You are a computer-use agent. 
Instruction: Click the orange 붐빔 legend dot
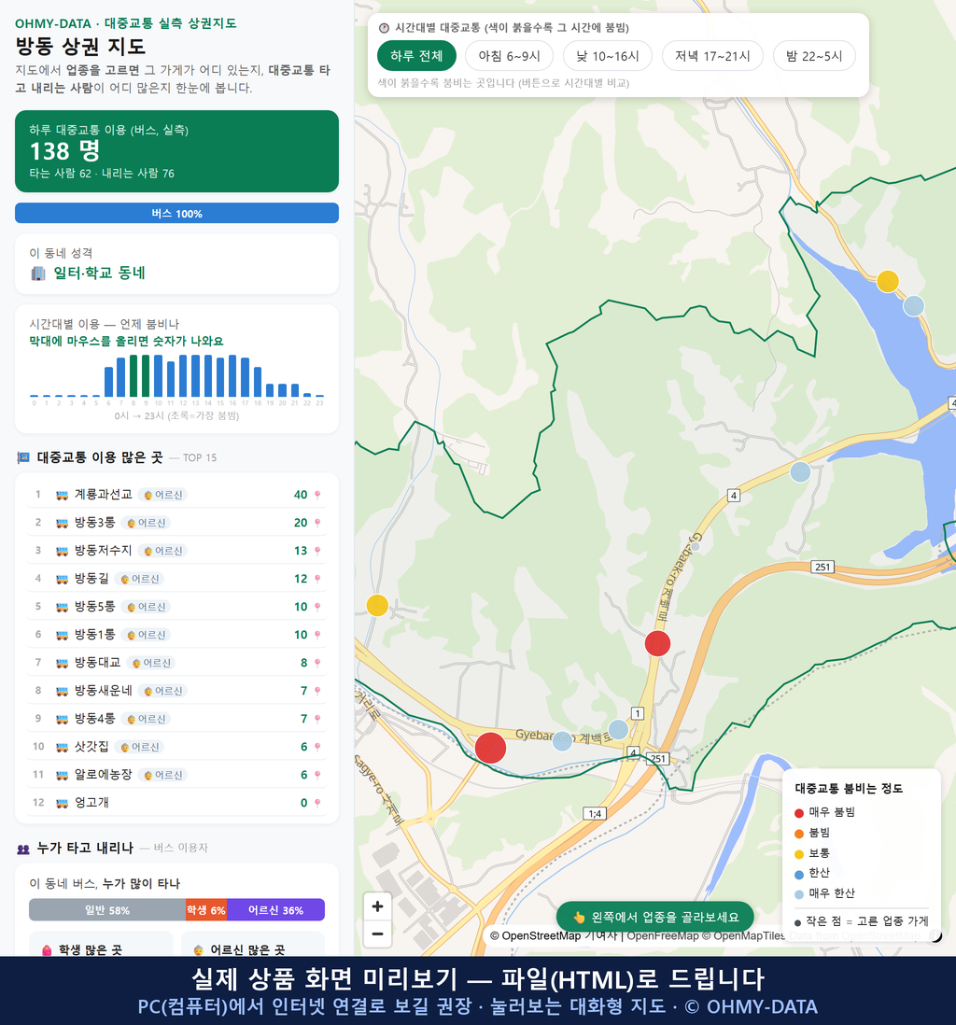[x=798, y=834]
